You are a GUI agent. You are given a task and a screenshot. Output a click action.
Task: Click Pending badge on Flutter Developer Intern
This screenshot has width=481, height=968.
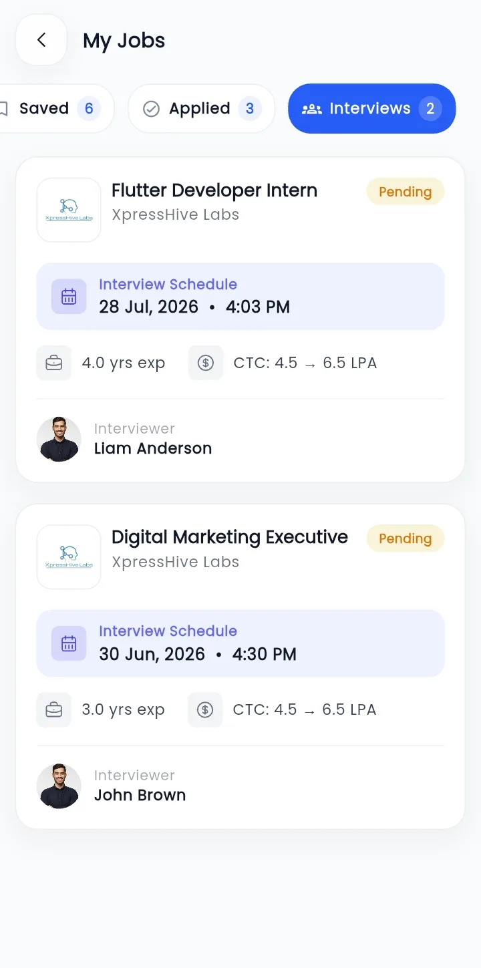tap(406, 192)
